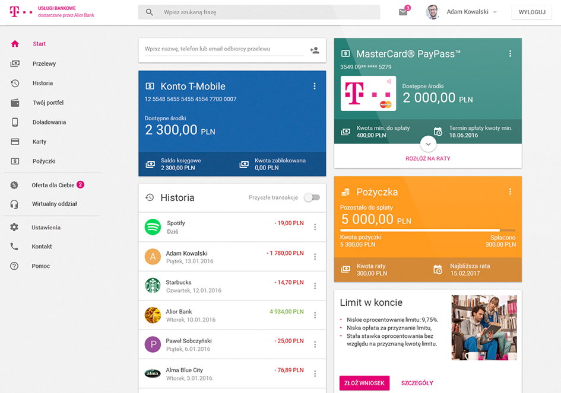Click the Przelewy money icon in sidebar
The height and width of the screenshot is (393, 561).
15,63
